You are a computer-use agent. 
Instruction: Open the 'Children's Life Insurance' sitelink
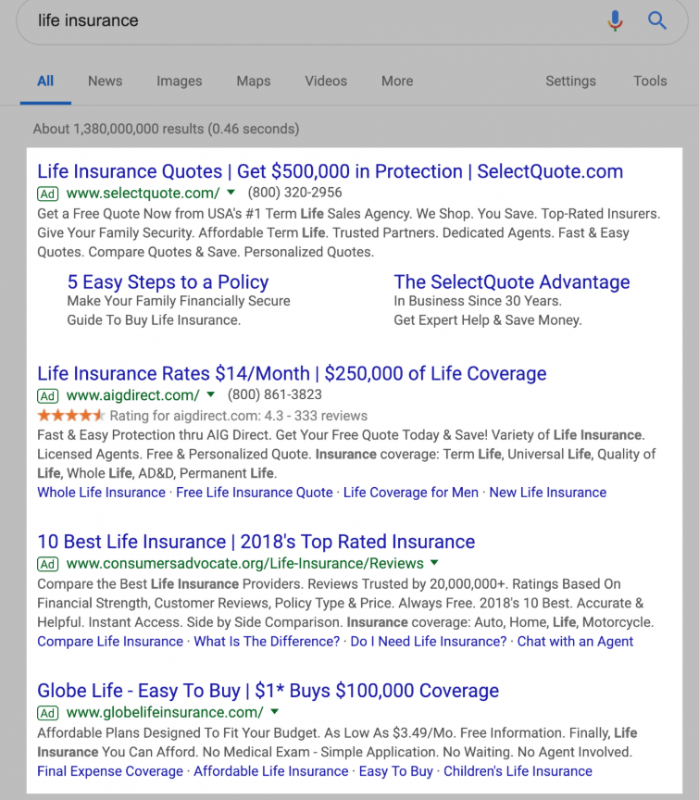point(518,771)
